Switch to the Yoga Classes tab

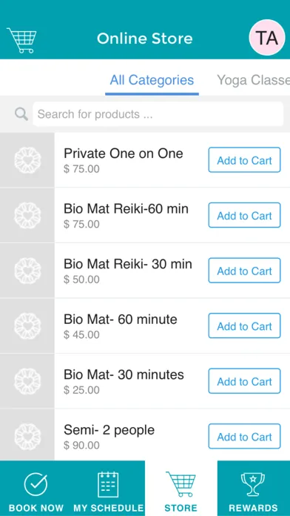pyautogui.click(x=253, y=80)
